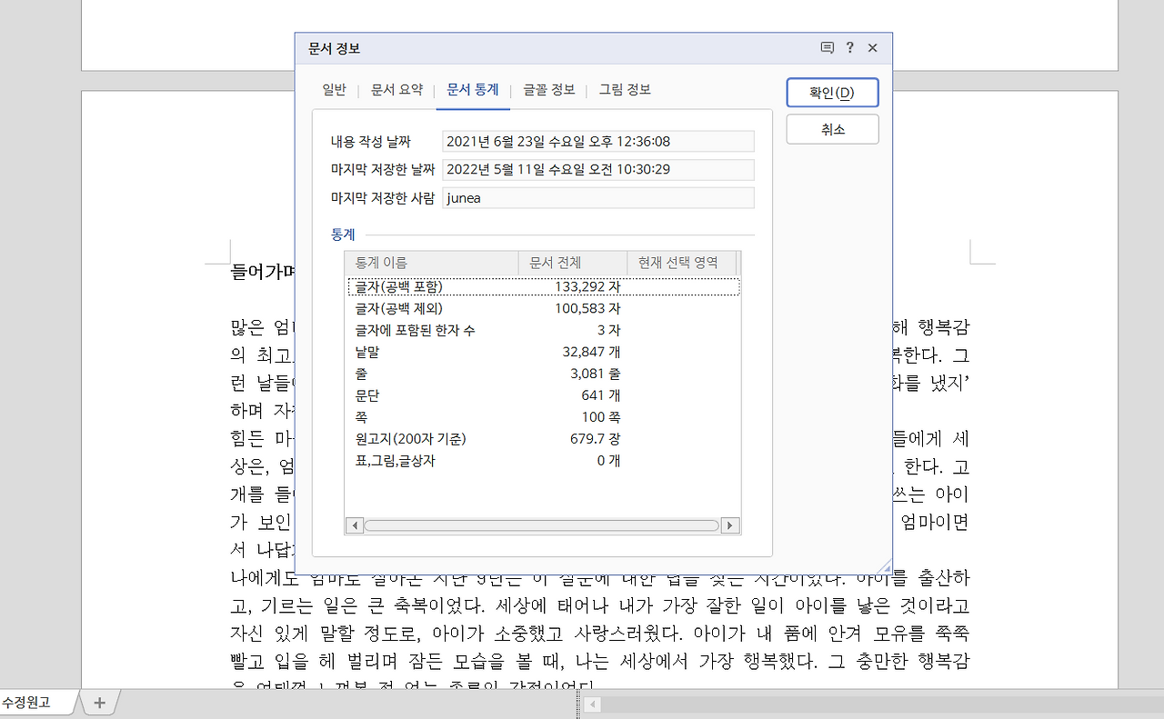Click the statistics list left scroll arrow
Screen dimensions: 1164x719
click(355, 525)
